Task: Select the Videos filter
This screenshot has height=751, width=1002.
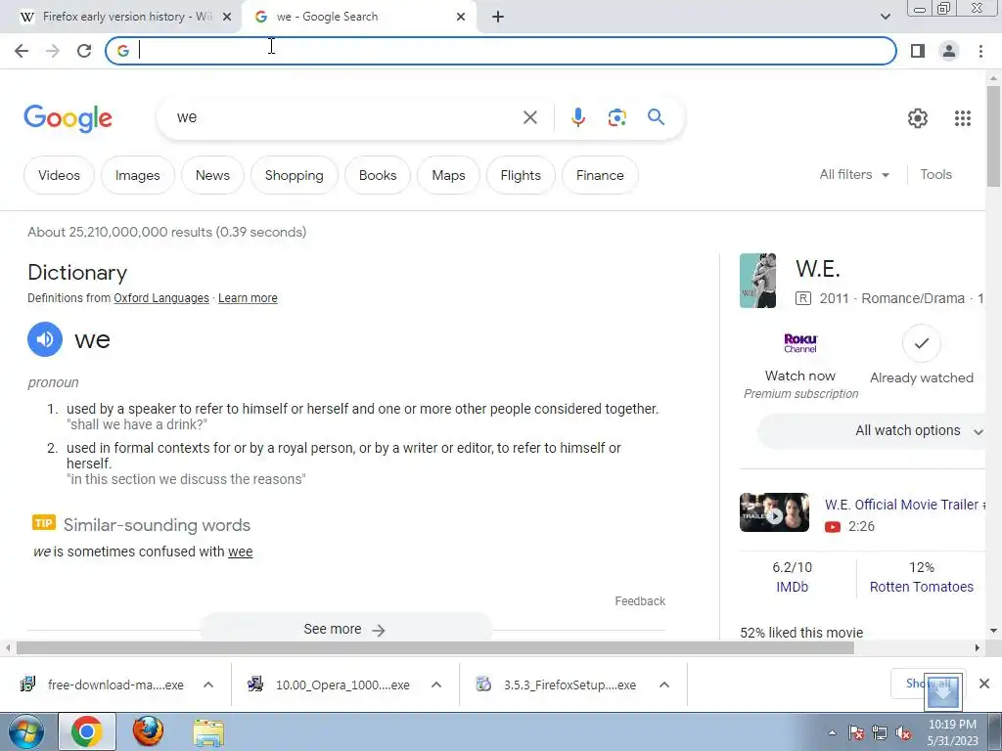Action: pos(59,175)
